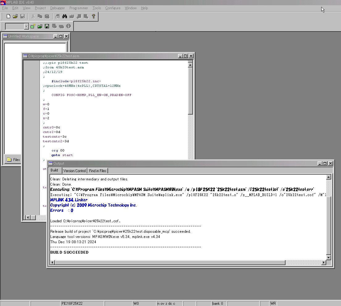The height and width of the screenshot is (306, 341).
Task: Click the Output horizontal scroll right arrow
Action: coord(324,263)
